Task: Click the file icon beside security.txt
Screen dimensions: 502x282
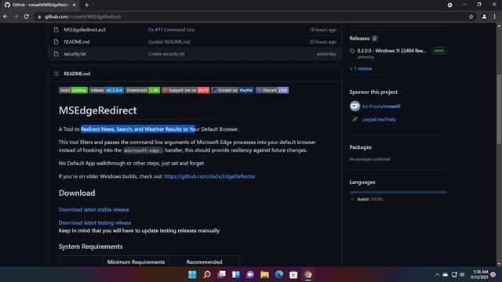Action: coord(56,54)
